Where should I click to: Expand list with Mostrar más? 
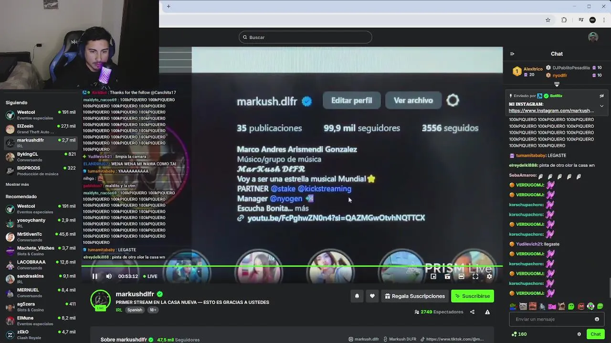coord(17,184)
